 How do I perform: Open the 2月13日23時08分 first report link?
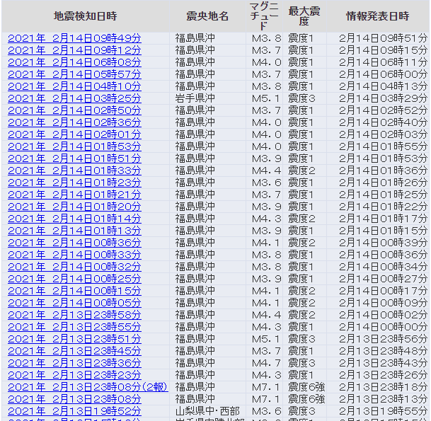[x=74, y=399]
